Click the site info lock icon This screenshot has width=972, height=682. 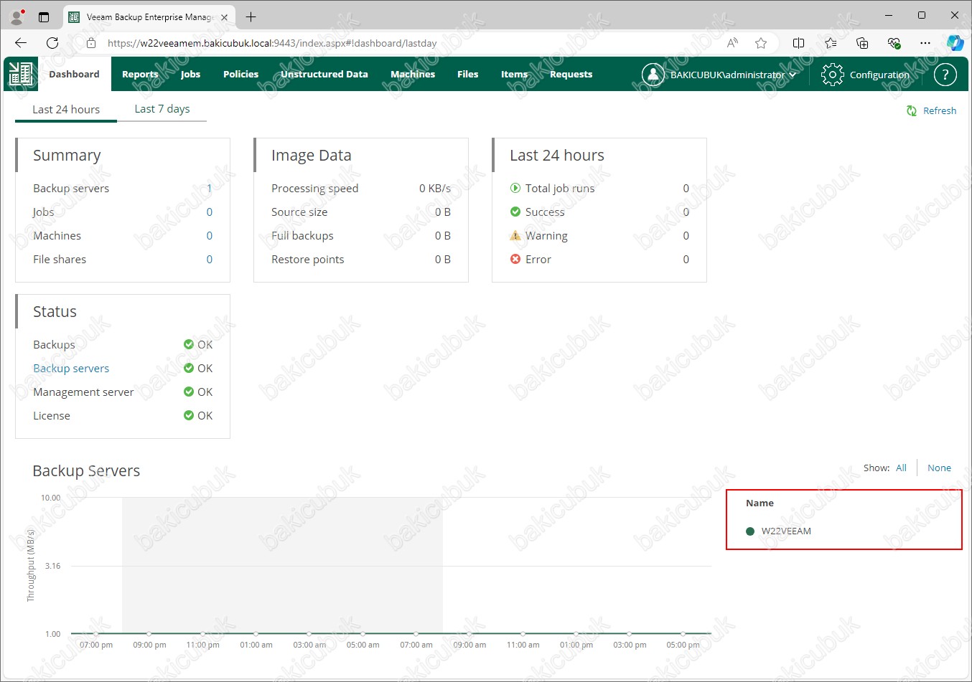coord(91,43)
